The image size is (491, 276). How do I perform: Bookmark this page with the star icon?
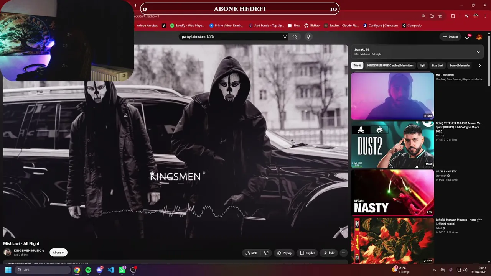click(x=440, y=16)
